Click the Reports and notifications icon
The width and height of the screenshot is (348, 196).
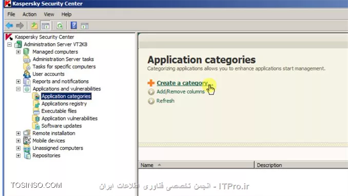(27, 82)
